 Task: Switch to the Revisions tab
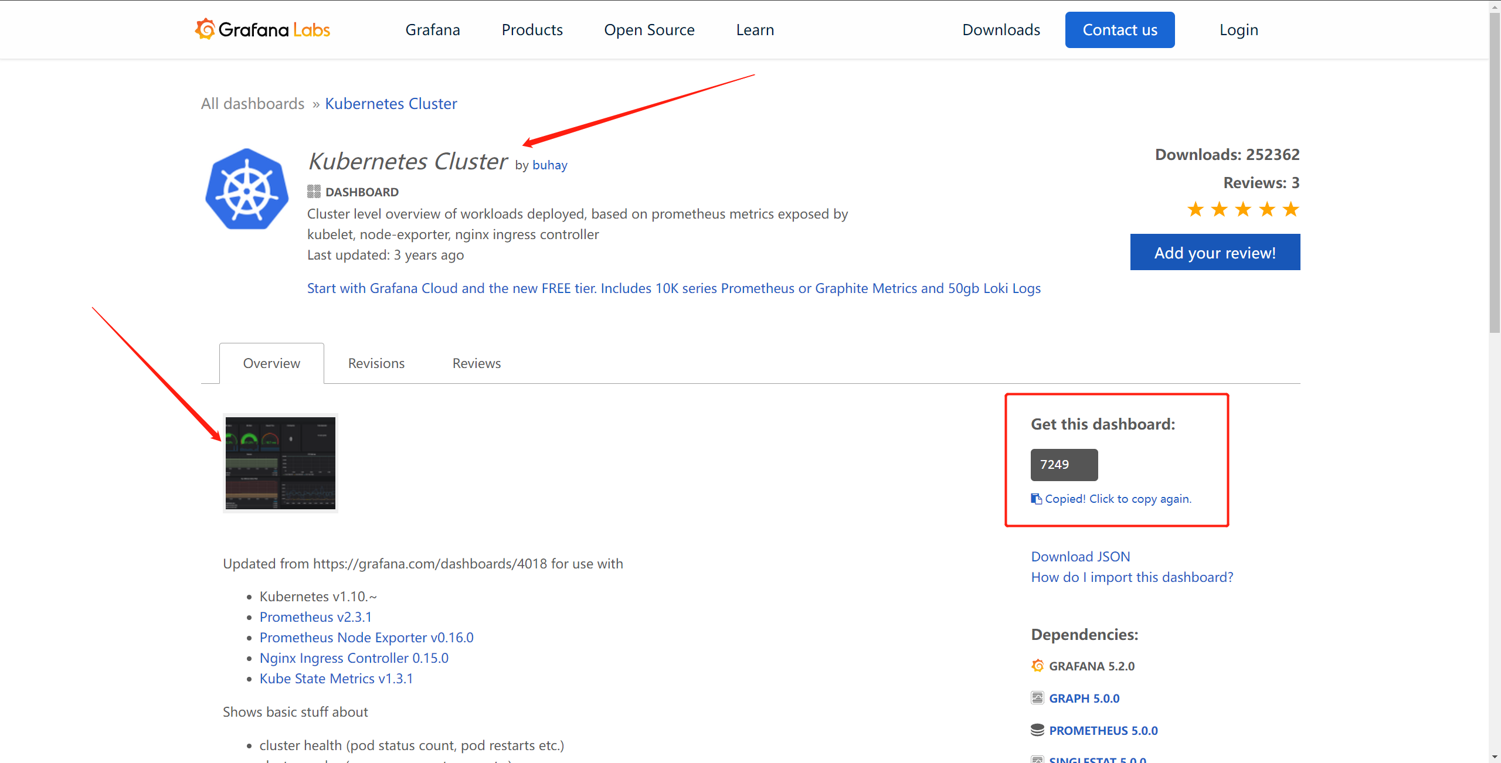click(x=376, y=363)
